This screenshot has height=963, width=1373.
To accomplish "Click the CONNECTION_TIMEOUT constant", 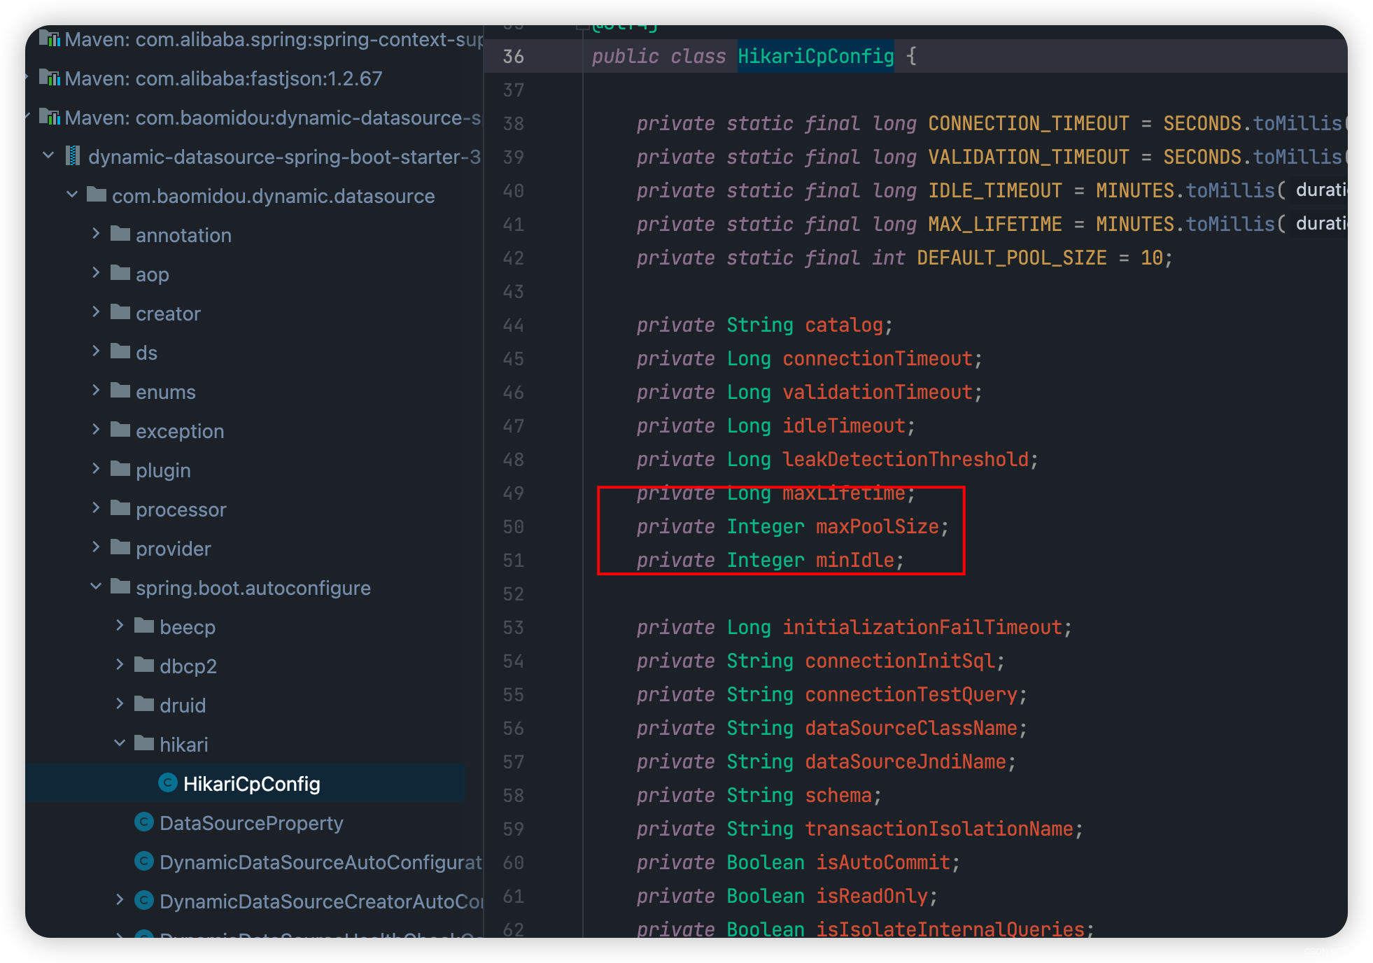I will (1029, 123).
